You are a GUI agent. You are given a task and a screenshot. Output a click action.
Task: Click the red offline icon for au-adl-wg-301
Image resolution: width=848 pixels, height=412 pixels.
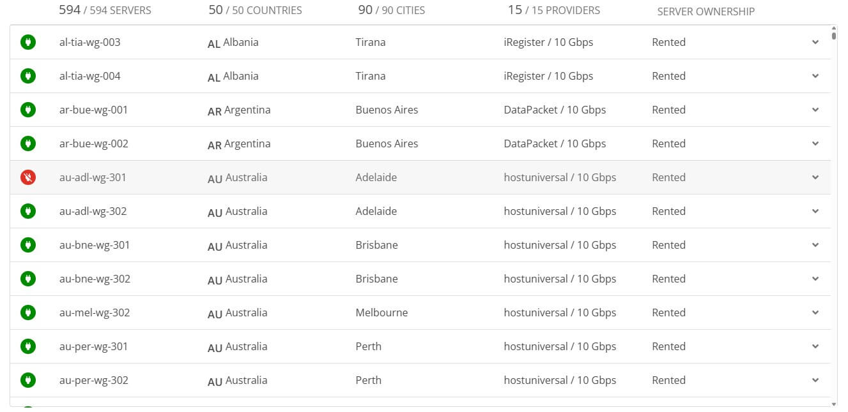pos(28,177)
